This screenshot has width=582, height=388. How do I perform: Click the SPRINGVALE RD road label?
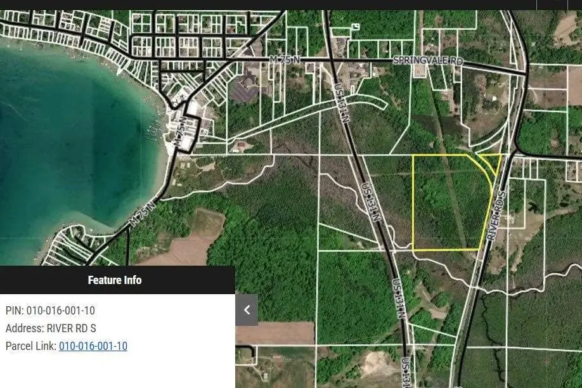point(428,60)
